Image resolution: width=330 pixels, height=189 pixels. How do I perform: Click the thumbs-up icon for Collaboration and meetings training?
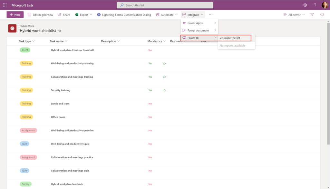[x=164, y=77]
